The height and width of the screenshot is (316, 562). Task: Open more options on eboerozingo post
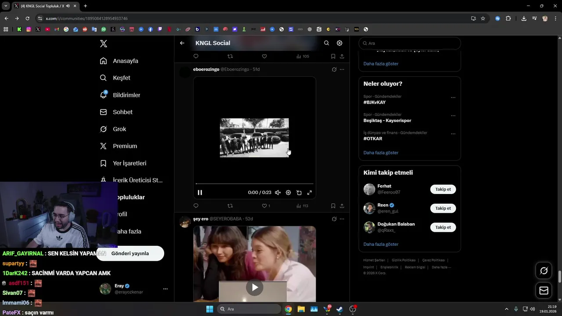(x=342, y=69)
